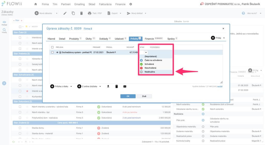Click the refresh icon in the bottom pager

pyautogui.click(x=13, y=142)
